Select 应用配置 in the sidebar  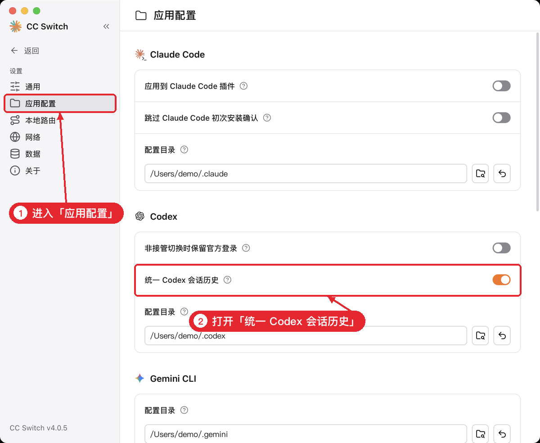[x=60, y=104]
